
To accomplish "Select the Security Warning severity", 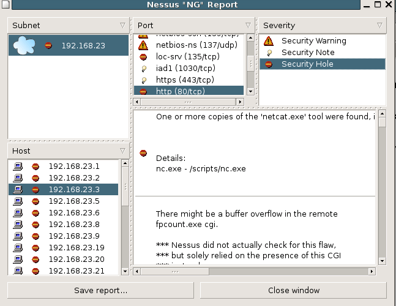I will 323,41.
